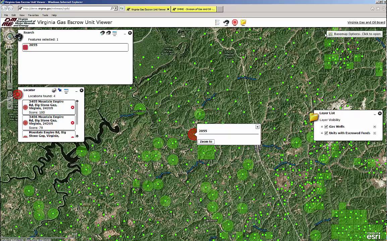Click the yellow folder Layer List icon in header
The width and height of the screenshot is (387, 241).
coord(243,22)
